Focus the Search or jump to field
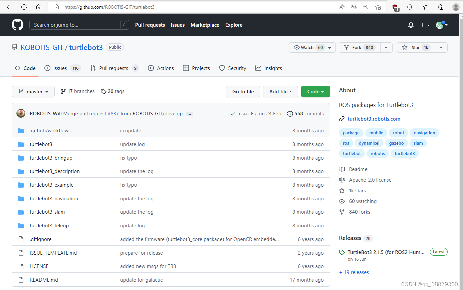The height and width of the screenshot is (290, 463). pos(79,25)
